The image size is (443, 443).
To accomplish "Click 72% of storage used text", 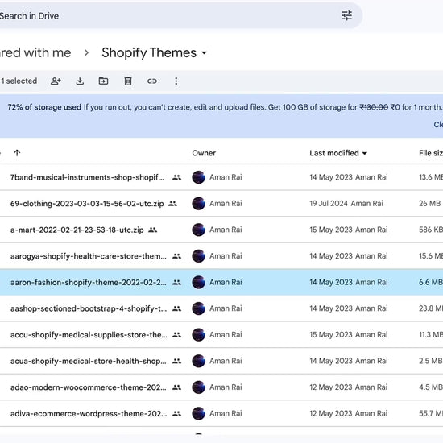I will click(x=44, y=107).
